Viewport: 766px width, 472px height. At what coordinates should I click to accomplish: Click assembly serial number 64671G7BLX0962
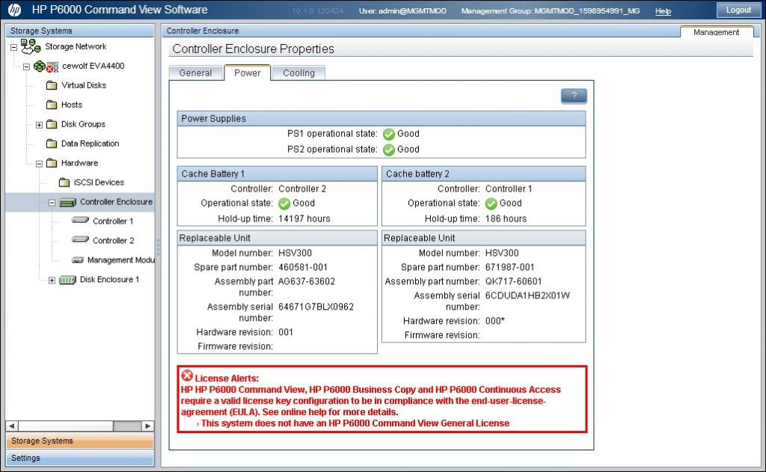coord(316,307)
